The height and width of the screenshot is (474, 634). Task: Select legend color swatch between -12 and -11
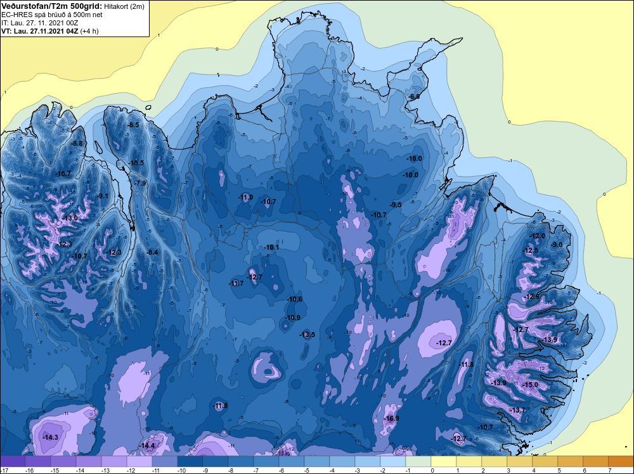(x=139, y=461)
